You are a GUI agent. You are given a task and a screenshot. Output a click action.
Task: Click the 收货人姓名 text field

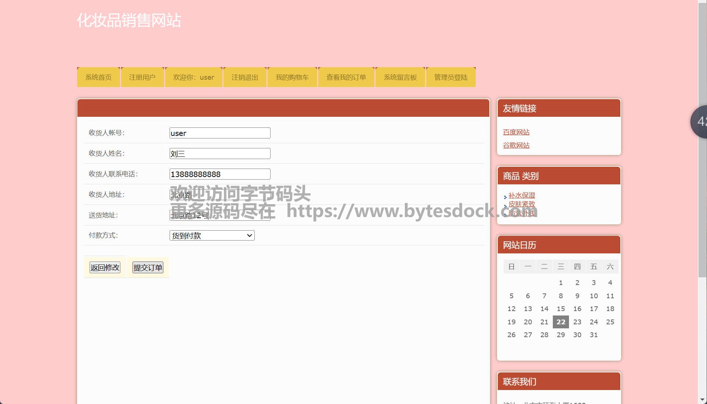(220, 154)
